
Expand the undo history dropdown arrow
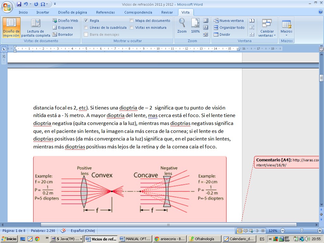click(x=31, y=4)
